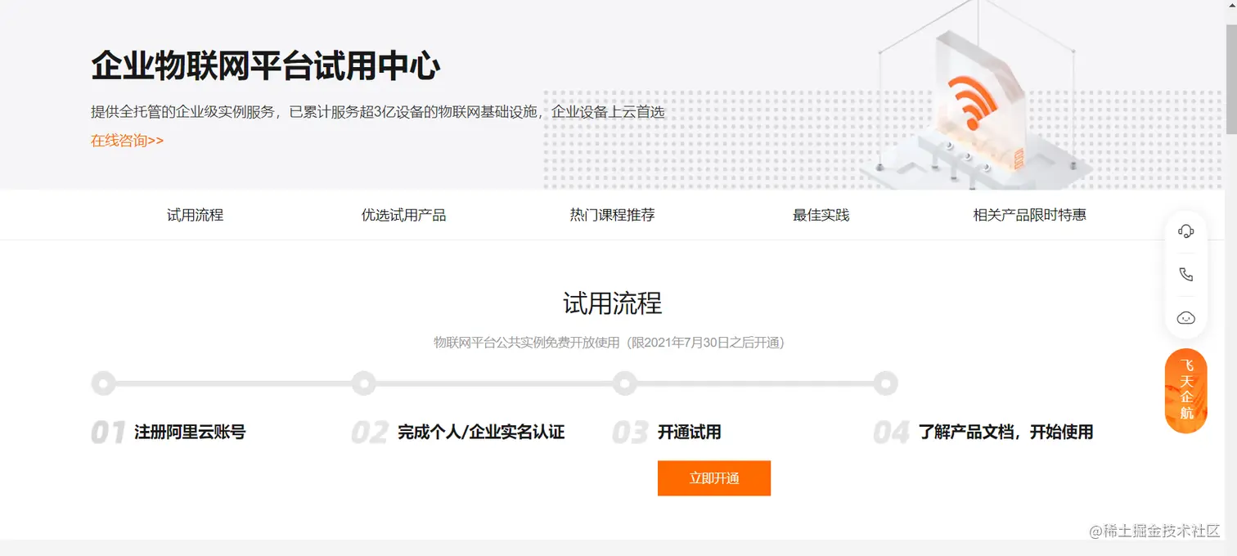The height and width of the screenshot is (556, 1237).
Task: Open the headset customer service icon
Action: coord(1185,231)
